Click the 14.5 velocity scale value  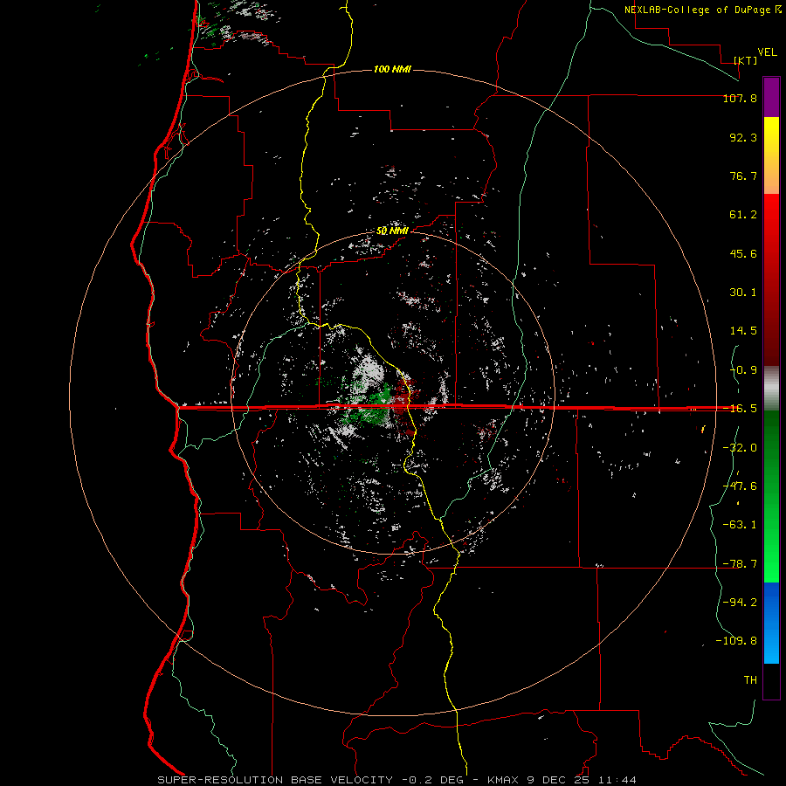743,331
